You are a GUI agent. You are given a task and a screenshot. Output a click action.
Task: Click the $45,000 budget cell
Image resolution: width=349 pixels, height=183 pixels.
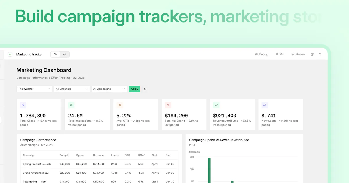point(65,164)
